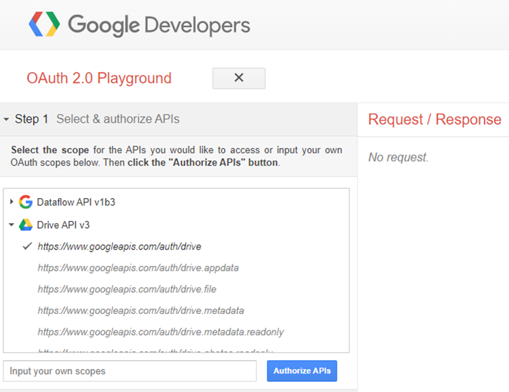Click the Dataflow API Google icon

click(x=26, y=201)
